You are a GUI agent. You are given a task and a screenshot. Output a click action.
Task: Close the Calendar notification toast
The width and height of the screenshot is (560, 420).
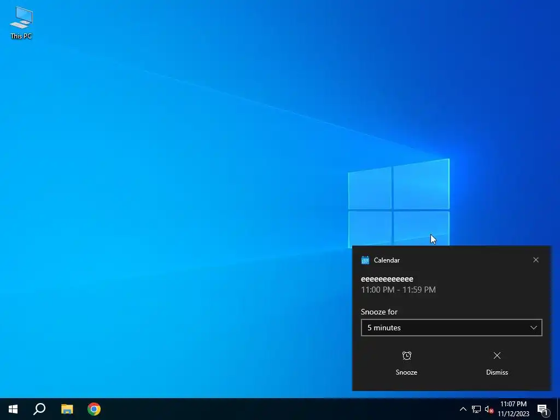536,260
